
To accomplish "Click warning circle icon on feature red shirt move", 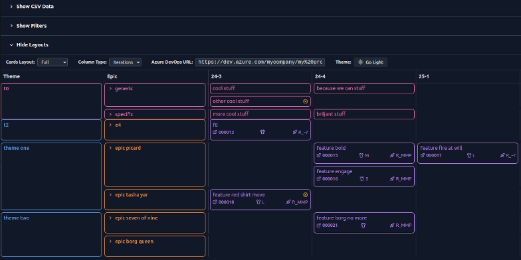I will (x=306, y=195).
